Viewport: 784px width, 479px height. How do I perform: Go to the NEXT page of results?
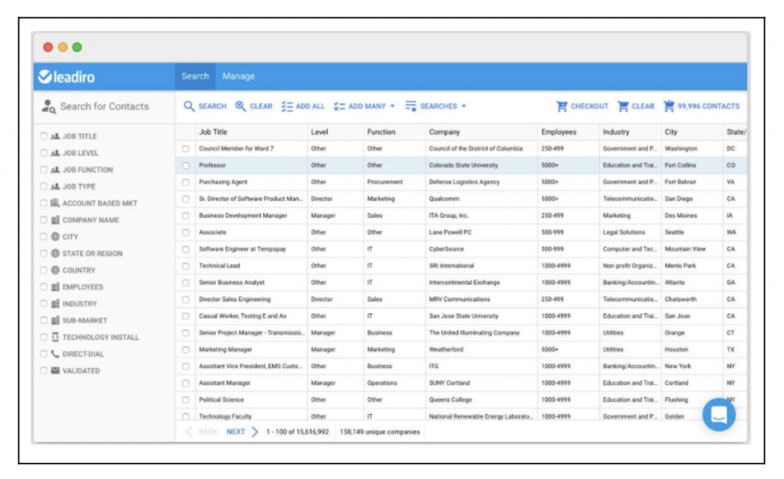[x=236, y=432]
